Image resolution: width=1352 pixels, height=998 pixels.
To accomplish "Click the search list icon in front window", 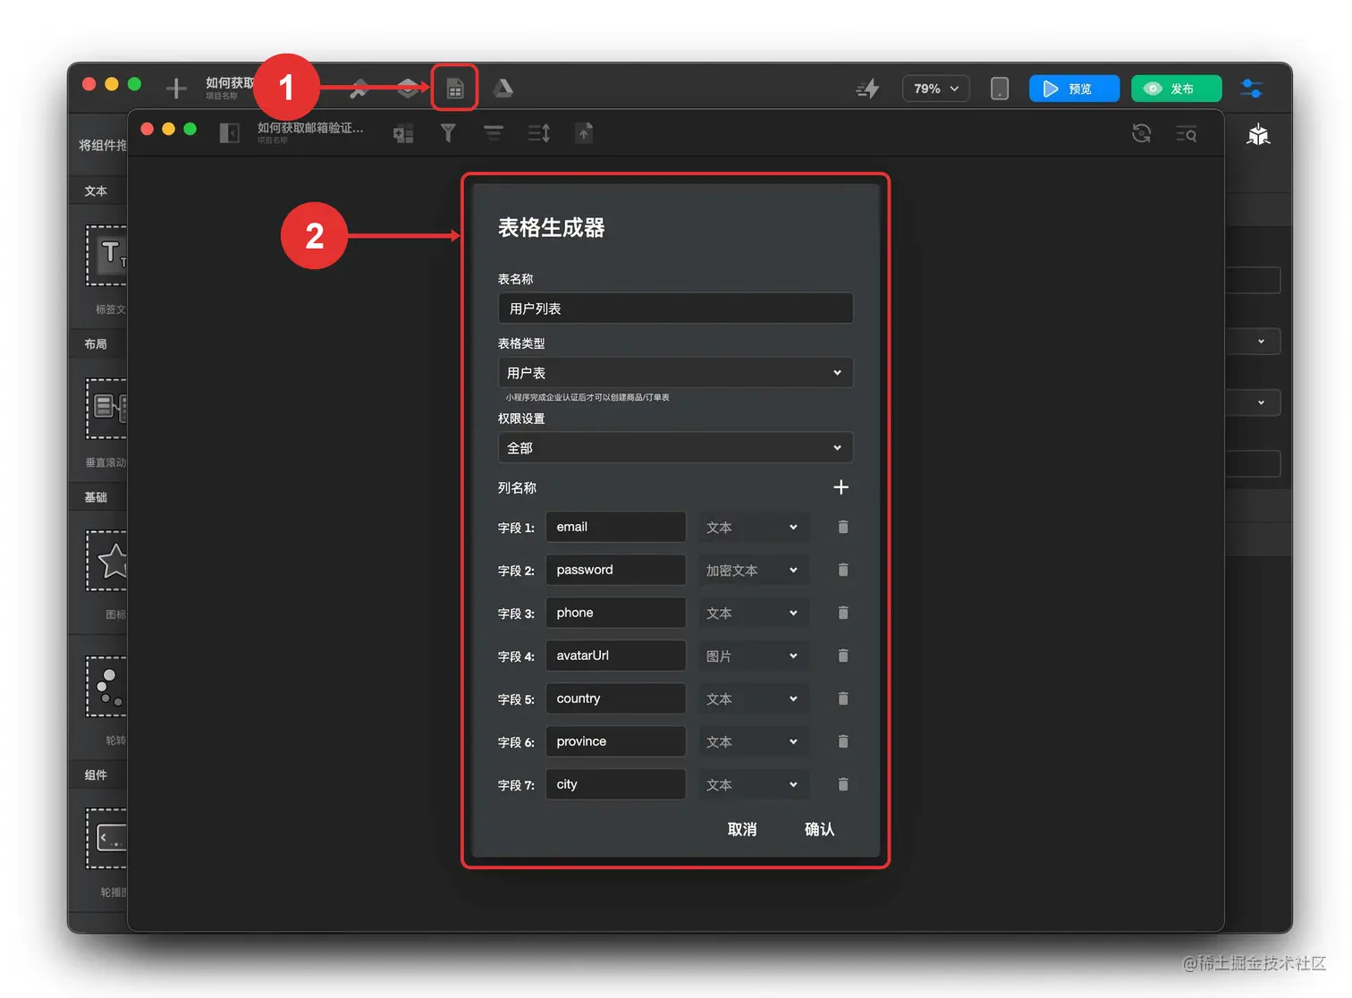I will [x=1187, y=135].
